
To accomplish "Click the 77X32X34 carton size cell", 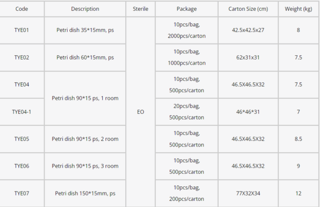I will coord(248,193).
